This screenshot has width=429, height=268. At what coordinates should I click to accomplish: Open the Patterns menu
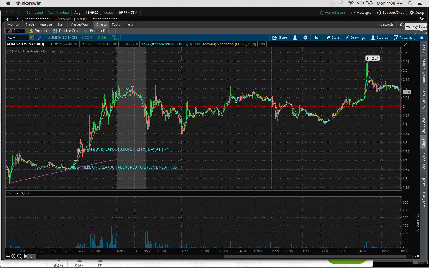[403, 38]
